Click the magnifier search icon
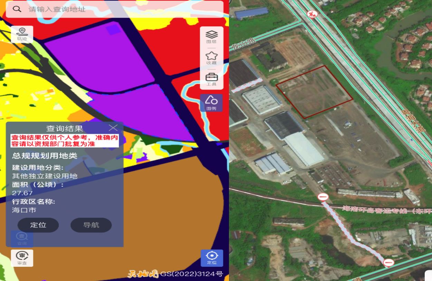Image resolution: width=432 pixels, height=281 pixels. [x=17, y=9]
